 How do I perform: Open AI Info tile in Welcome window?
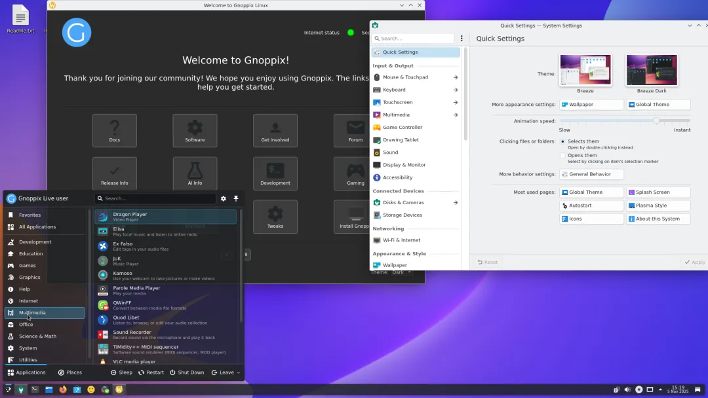point(195,173)
